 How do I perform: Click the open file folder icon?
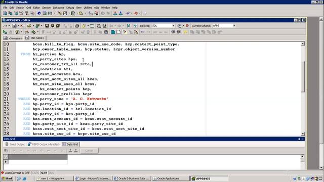(29, 26)
